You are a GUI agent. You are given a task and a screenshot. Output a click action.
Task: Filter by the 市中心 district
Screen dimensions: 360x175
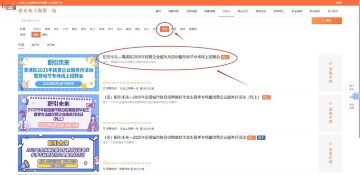[x=37, y=29]
